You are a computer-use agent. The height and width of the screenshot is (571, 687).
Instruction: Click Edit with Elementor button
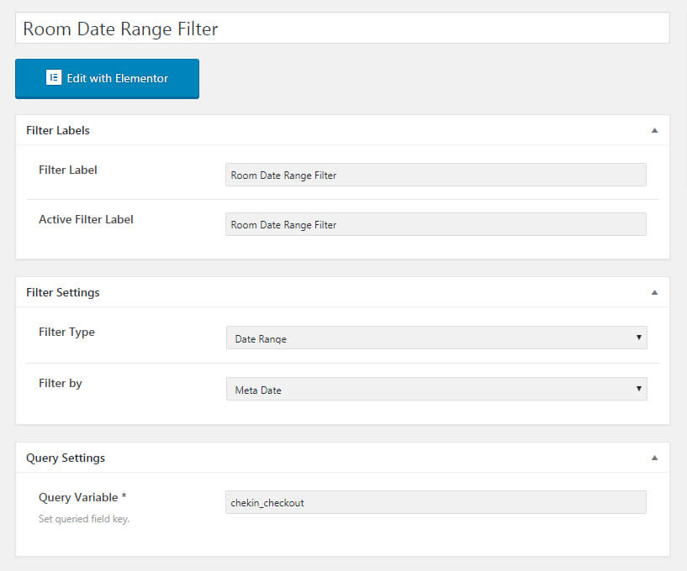coord(107,79)
